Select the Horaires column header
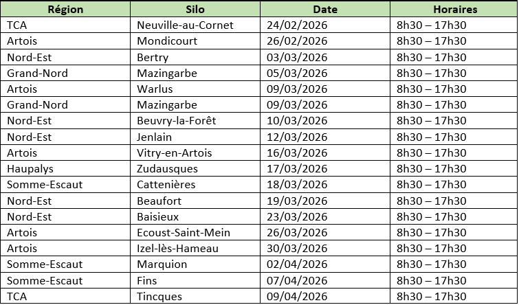 (454, 10)
